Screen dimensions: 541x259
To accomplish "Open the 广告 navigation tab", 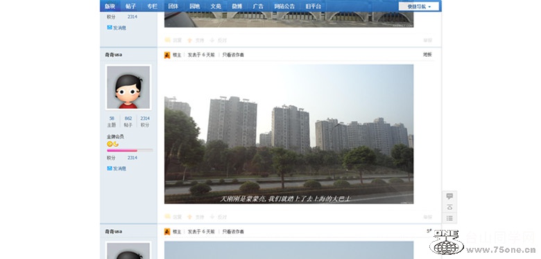I will point(258,6).
